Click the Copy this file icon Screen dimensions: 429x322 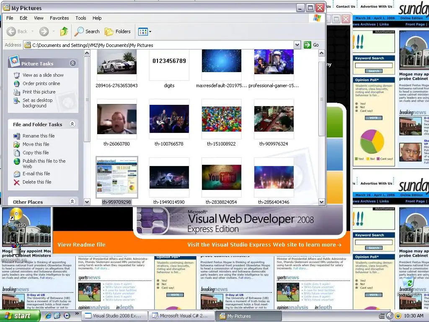(x=17, y=153)
